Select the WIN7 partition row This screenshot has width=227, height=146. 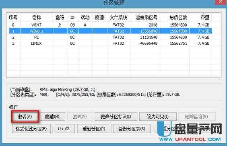(x=110, y=25)
